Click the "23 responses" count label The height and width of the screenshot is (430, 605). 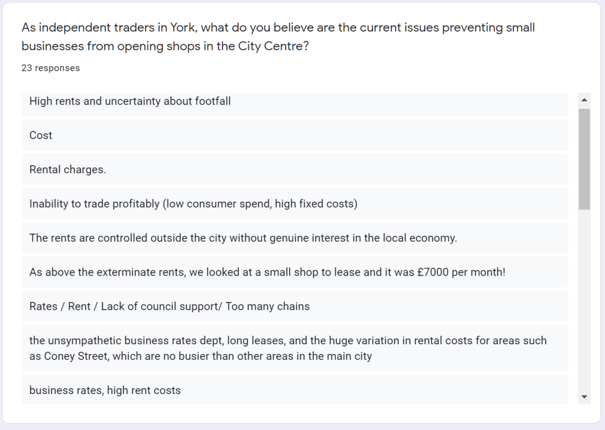(51, 68)
